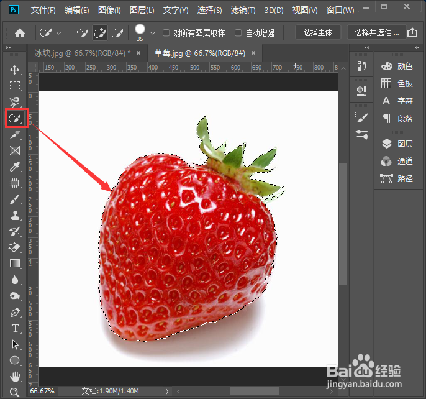Open the 滤镜(T) menu
Viewport: 426px width, 399px height.
[243, 11]
